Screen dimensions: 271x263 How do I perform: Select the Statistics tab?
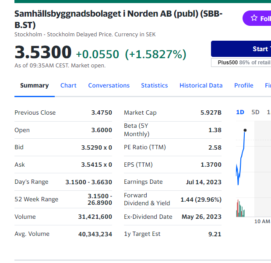(x=154, y=85)
